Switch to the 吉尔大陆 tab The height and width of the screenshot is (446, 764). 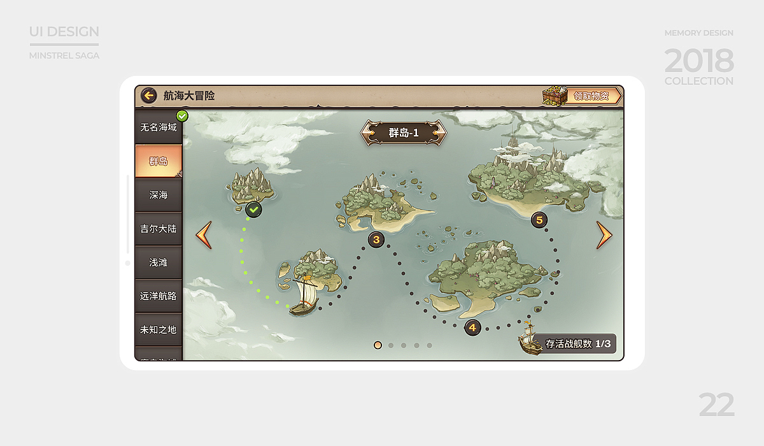[x=159, y=229]
